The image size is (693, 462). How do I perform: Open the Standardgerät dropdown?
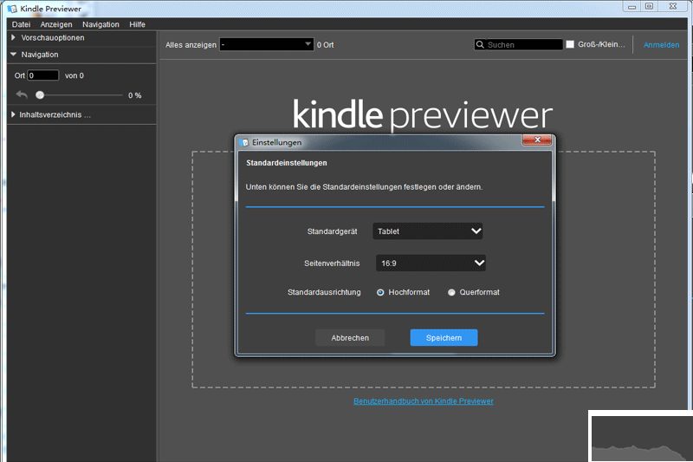tap(427, 231)
